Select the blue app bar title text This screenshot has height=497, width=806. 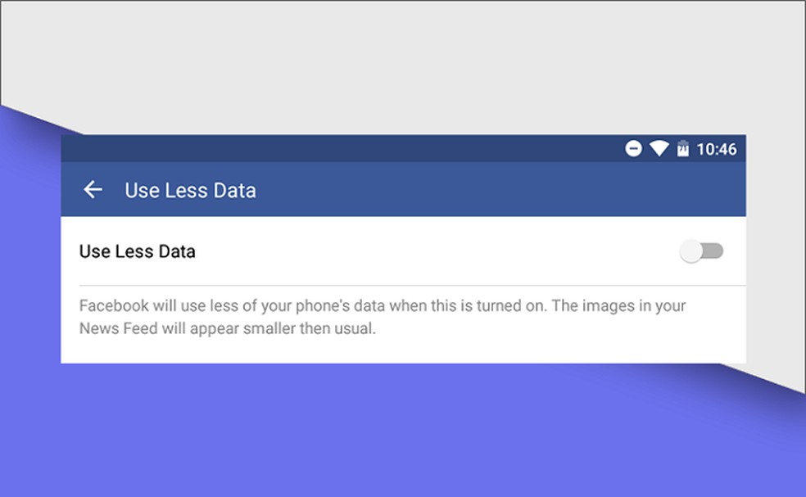(190, 190)
